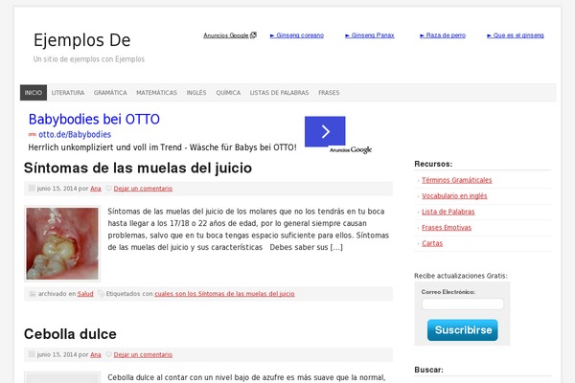
Task: Open the Ginseng Panax ad link
Action: coord(370,35)
